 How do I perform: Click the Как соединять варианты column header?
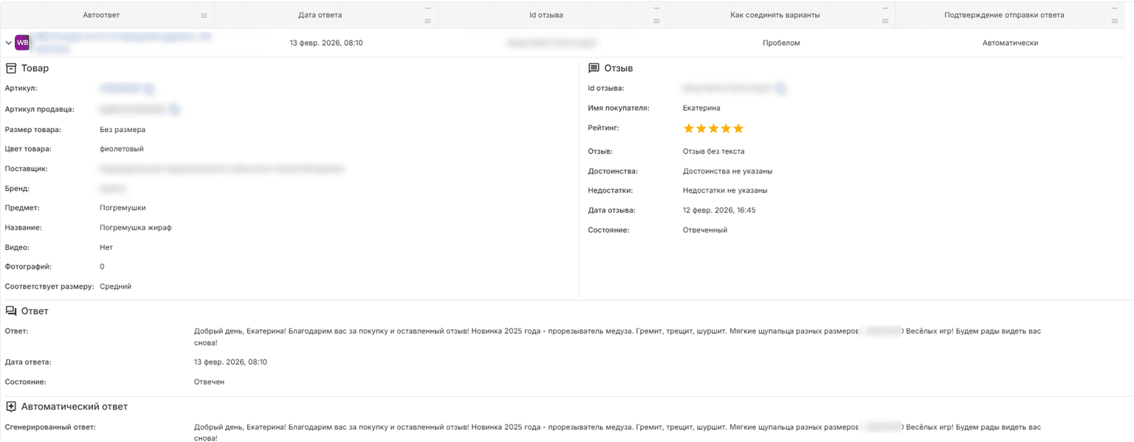pyautogui.click(x=780, y=15)
